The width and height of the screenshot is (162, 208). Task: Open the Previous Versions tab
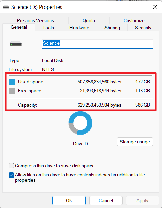[35, 20]
